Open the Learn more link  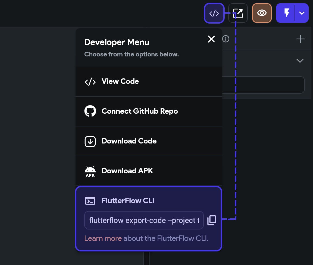[103, 238]
